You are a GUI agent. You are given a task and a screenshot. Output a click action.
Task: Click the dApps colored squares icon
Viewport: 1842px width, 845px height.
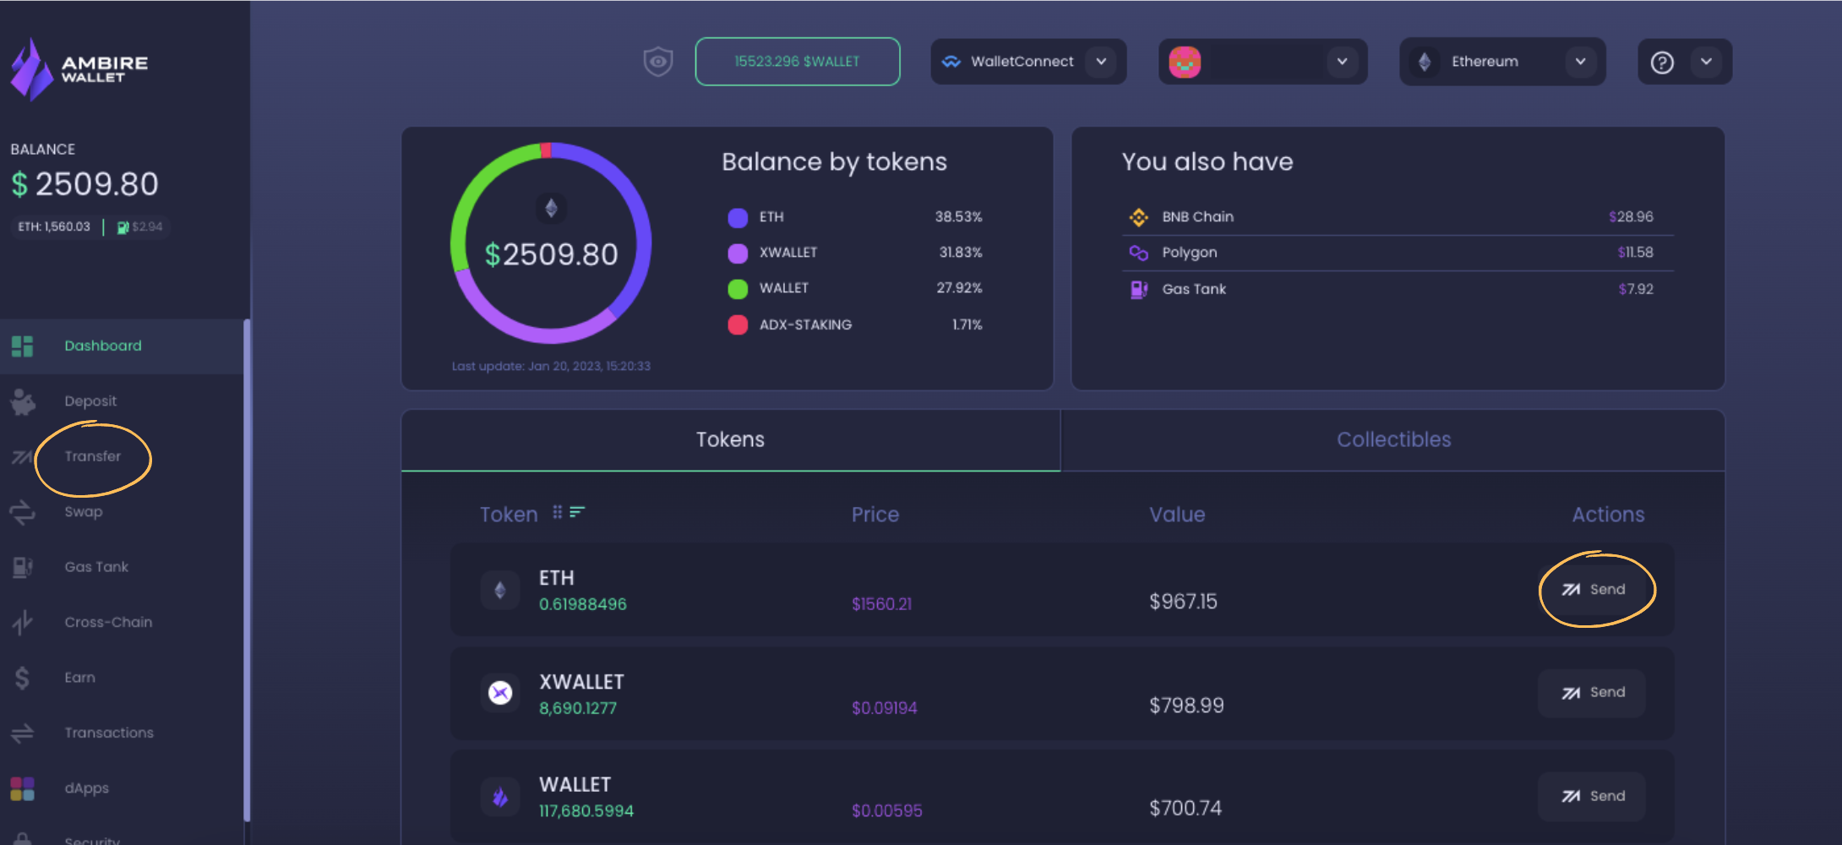point(22,788)
